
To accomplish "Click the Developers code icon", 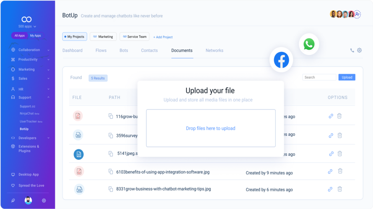I will coord(13,138).
